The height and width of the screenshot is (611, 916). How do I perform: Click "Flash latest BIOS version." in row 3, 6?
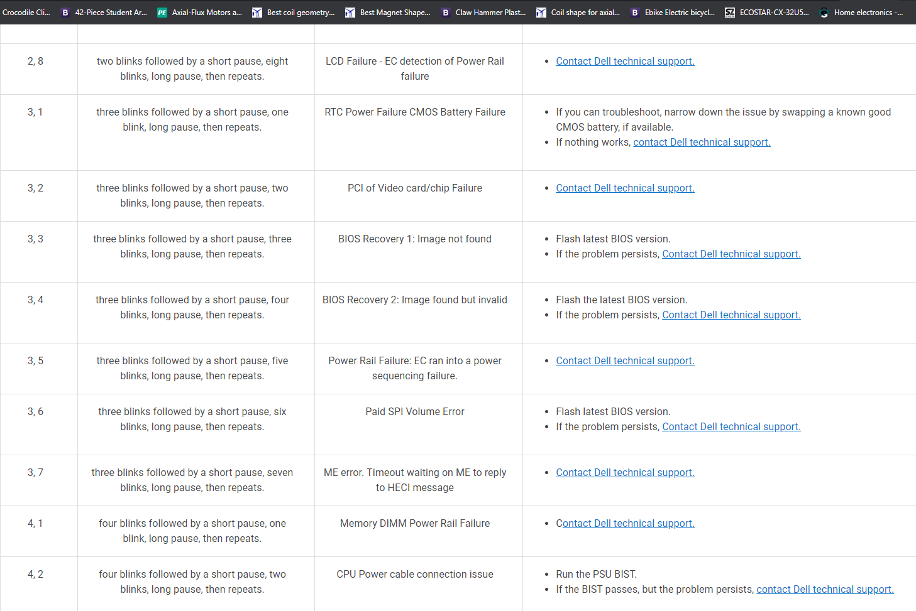tap(613, 411)
